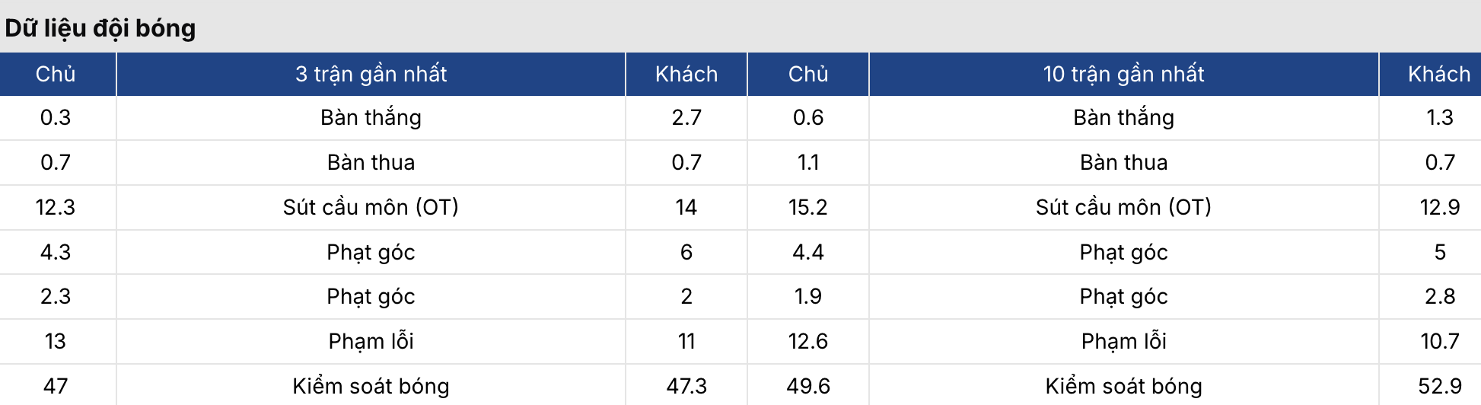1481x405 pixels.
Task: Click the possession value 47.3
Action: click(686, 386)
